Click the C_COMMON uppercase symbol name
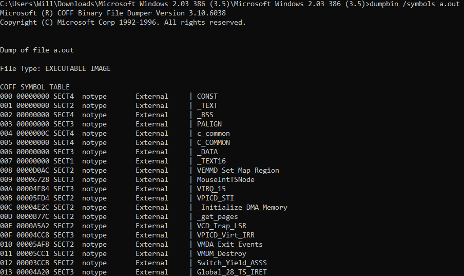 (213, 142)
